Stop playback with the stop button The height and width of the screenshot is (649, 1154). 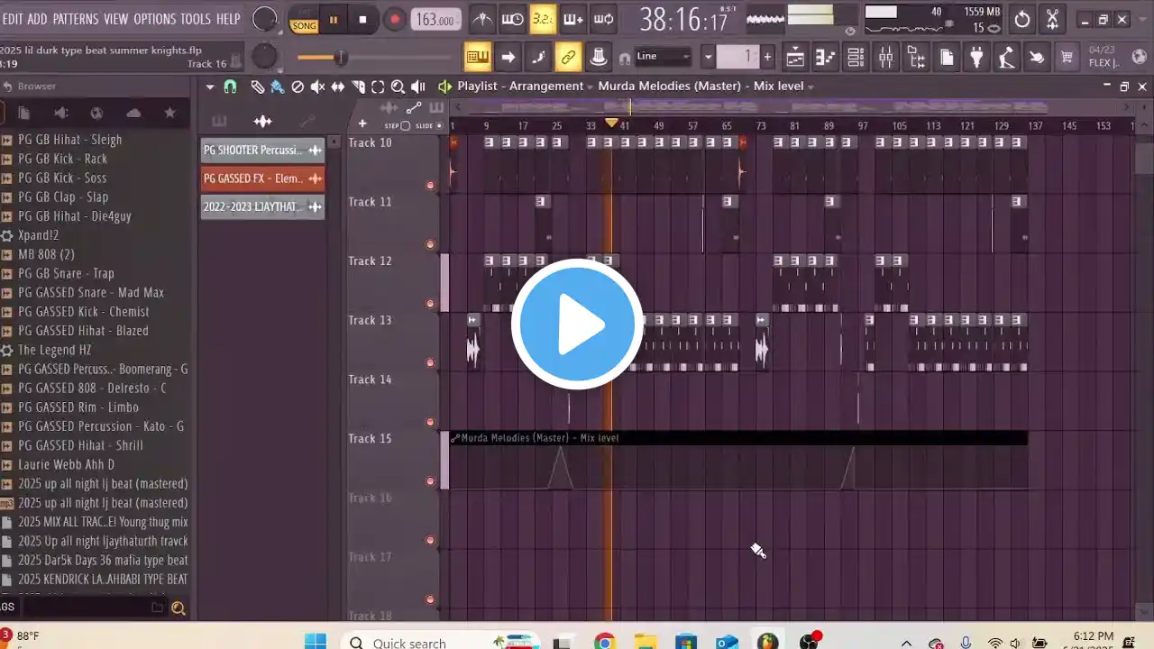click(x=362, y=19)
